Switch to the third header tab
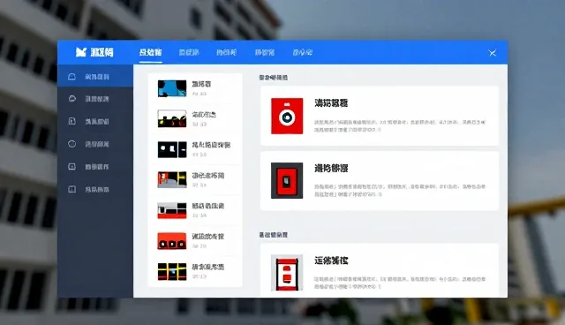Screen dimensions: 565x325 226,53
